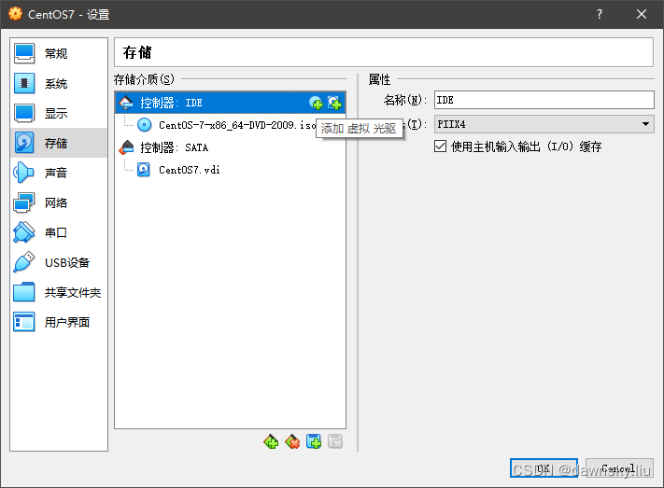
Task: Click the USB设备 plug icon
Action: pos(24,262)
